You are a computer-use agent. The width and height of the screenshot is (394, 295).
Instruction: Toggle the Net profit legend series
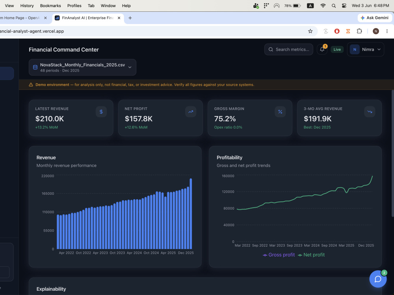(311, 255)
